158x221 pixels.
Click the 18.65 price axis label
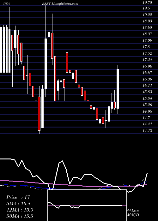[148, 27]
